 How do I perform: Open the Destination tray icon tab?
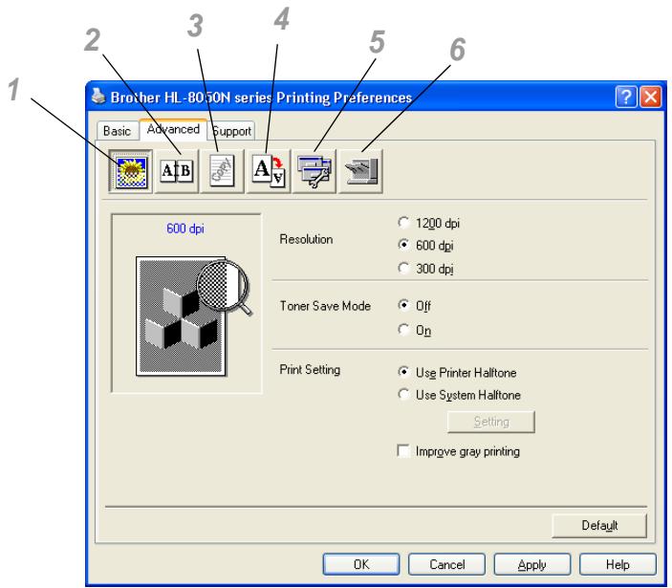tap(360, 171)
